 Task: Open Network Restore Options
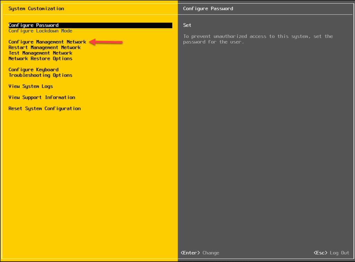tap(40, 59)
